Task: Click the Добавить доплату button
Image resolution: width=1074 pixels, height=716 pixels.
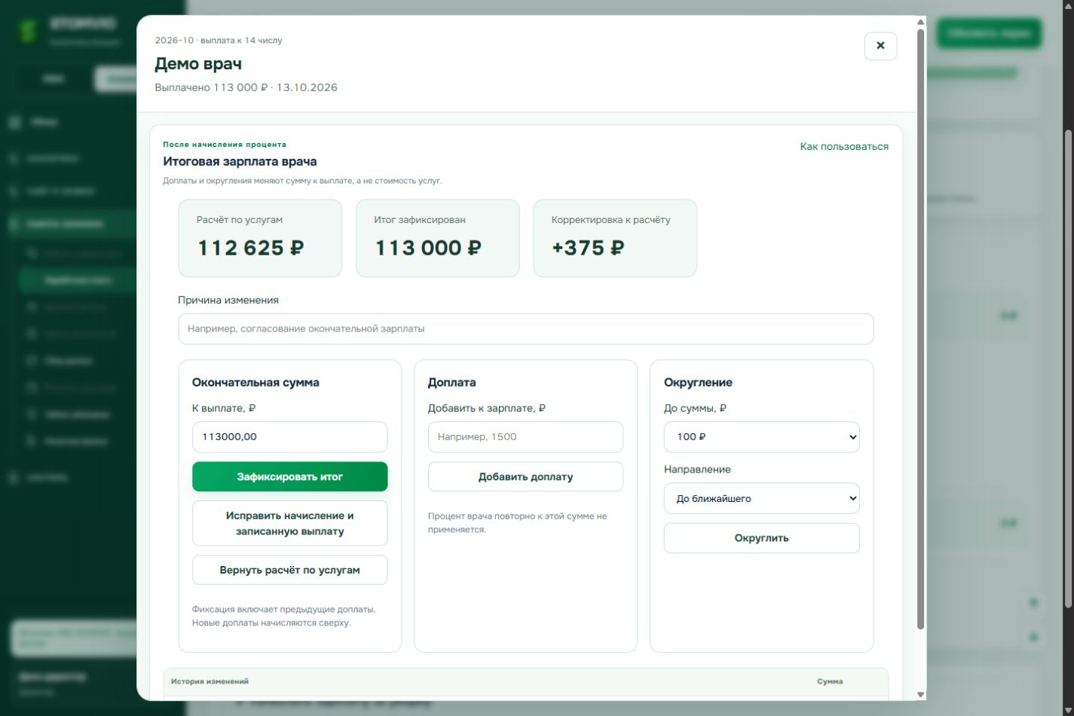Action: pyautogui.click(x=525, y=477)
